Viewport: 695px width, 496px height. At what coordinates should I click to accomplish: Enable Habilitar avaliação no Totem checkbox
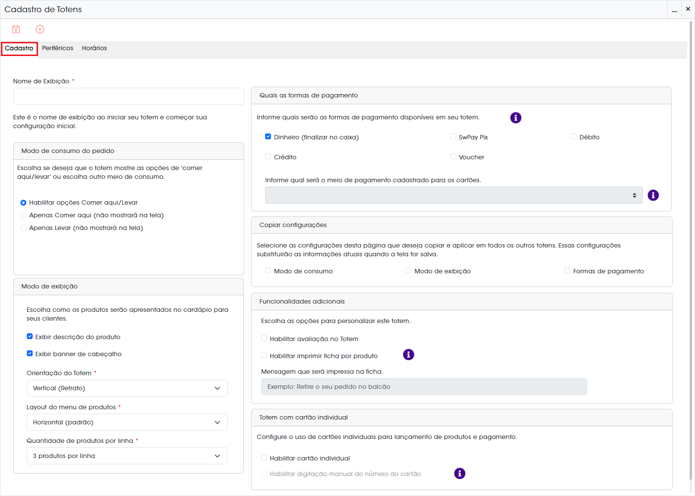264,339
